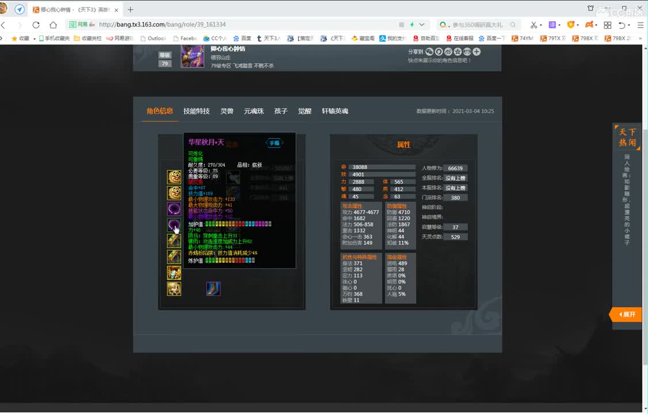Image resolution: width=648 pixels, height=414 pixels.
Task: Click the bottom gold armor equipment icon
Action: (x=174, y=289)
